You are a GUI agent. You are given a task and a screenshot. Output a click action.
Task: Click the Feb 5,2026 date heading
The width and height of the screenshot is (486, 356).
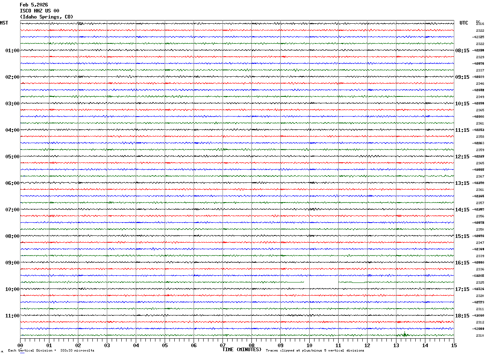click(x=34, y=5)
